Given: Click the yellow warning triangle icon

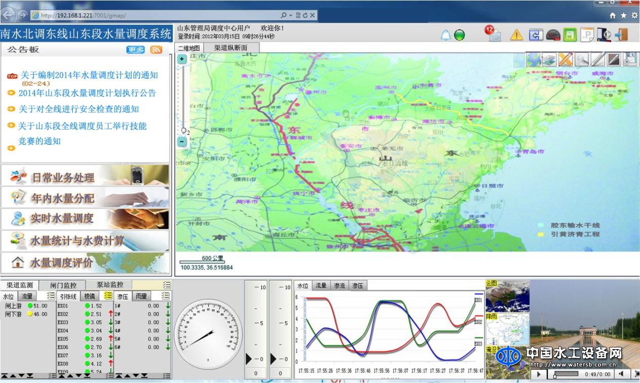Looking at the screenshot, I should [x=516, y=35].
